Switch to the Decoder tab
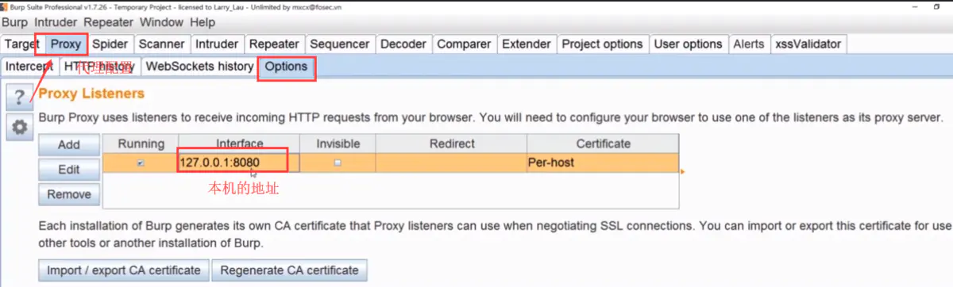Image resolution: width=953 pixels, height=287 pixels. coord(403,44)
